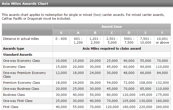Select the Award Zone A column header
The width and height of the screenshot is (173, 110).
(x=78, y=33)
